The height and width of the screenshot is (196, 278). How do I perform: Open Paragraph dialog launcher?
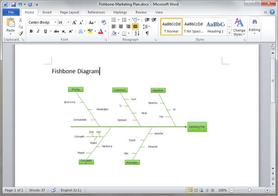click(155, 40)
